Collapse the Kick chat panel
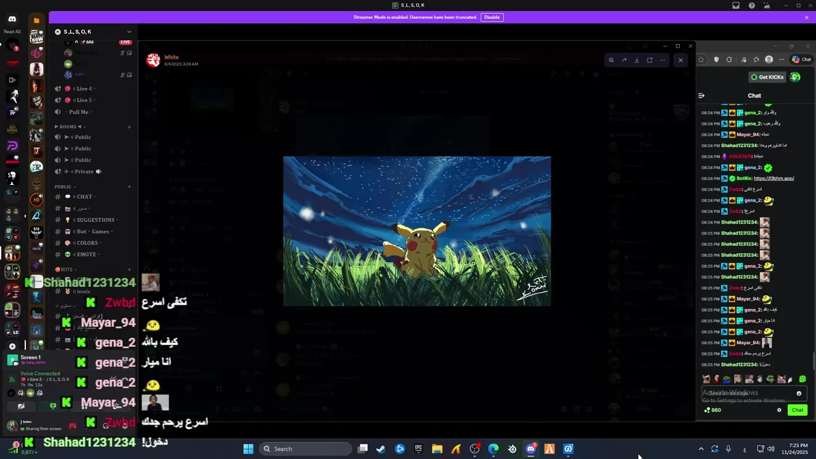The image size is (816, 459). pyautogui.click(x=701, y=96)
